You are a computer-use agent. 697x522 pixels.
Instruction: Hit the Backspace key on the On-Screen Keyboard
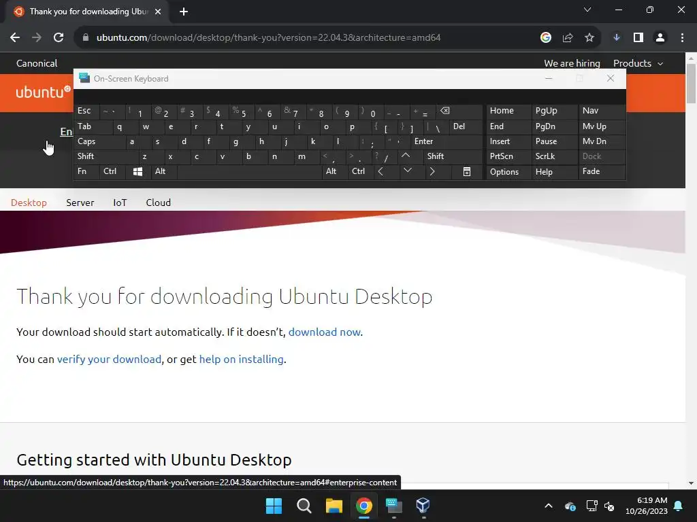[459, 112]
